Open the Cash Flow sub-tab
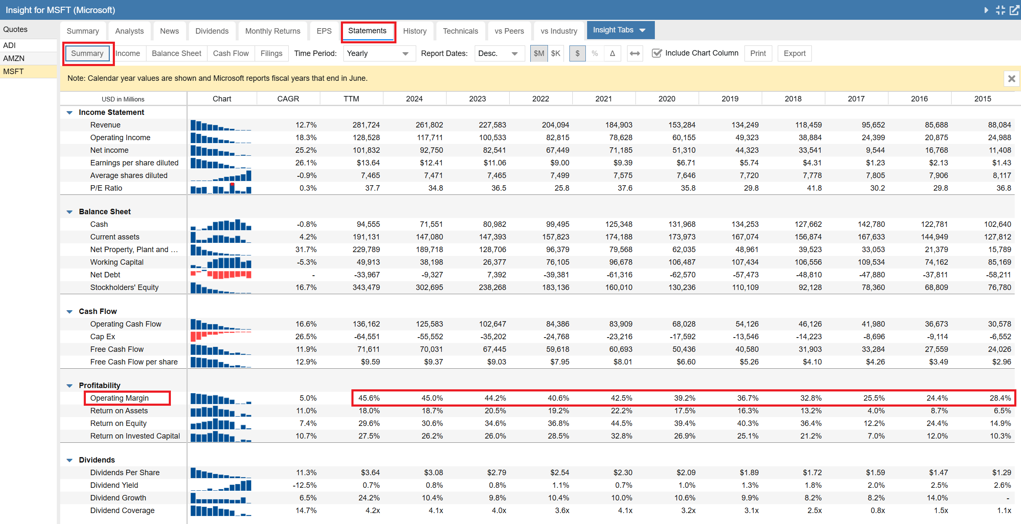 (231, 53)
